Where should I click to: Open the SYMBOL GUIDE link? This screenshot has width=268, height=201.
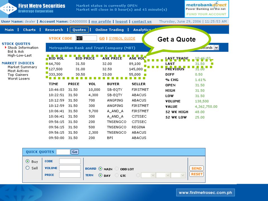[x=122, y=39]
